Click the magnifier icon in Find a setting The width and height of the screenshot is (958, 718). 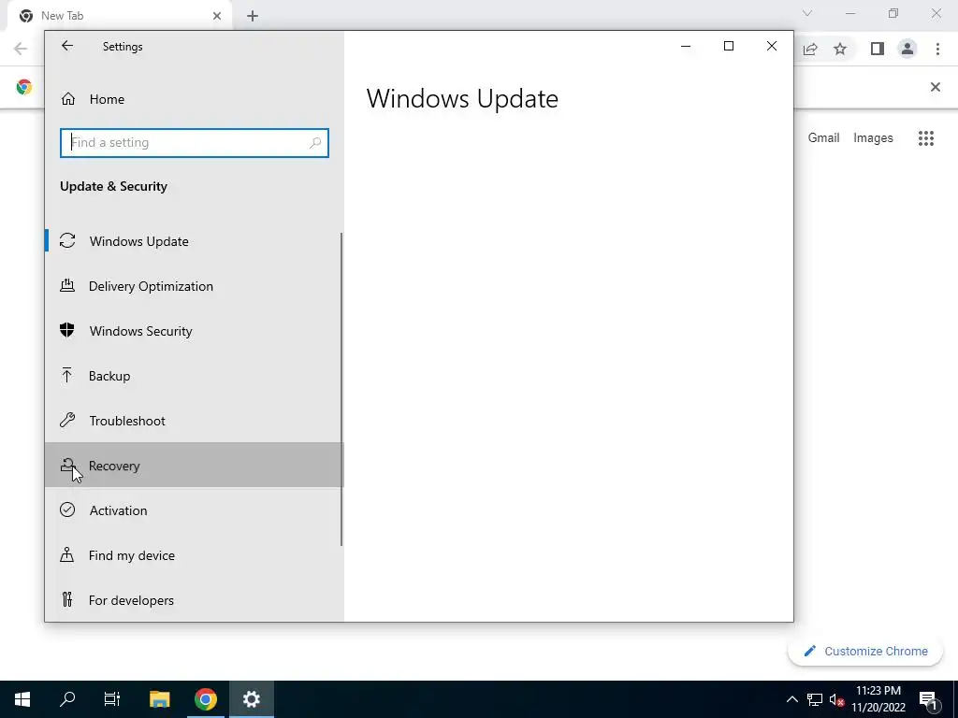pos(315,143)
